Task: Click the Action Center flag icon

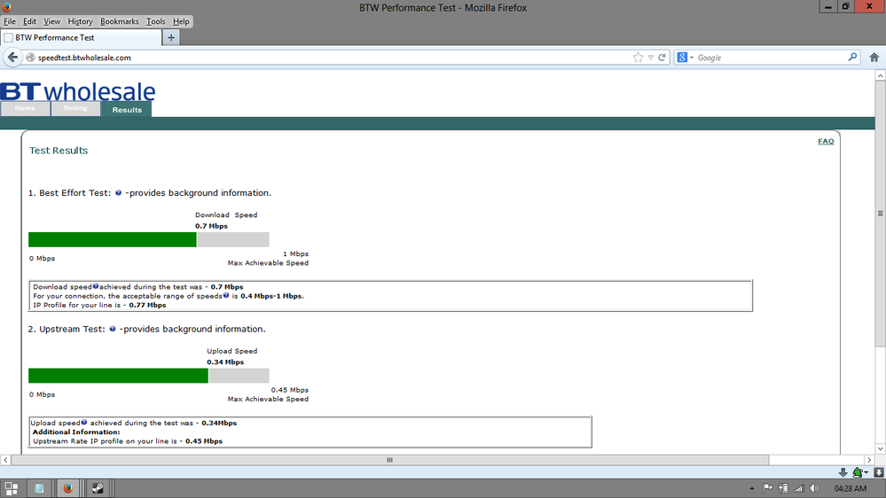Action: pyautogui.click(x=767, y=488)
